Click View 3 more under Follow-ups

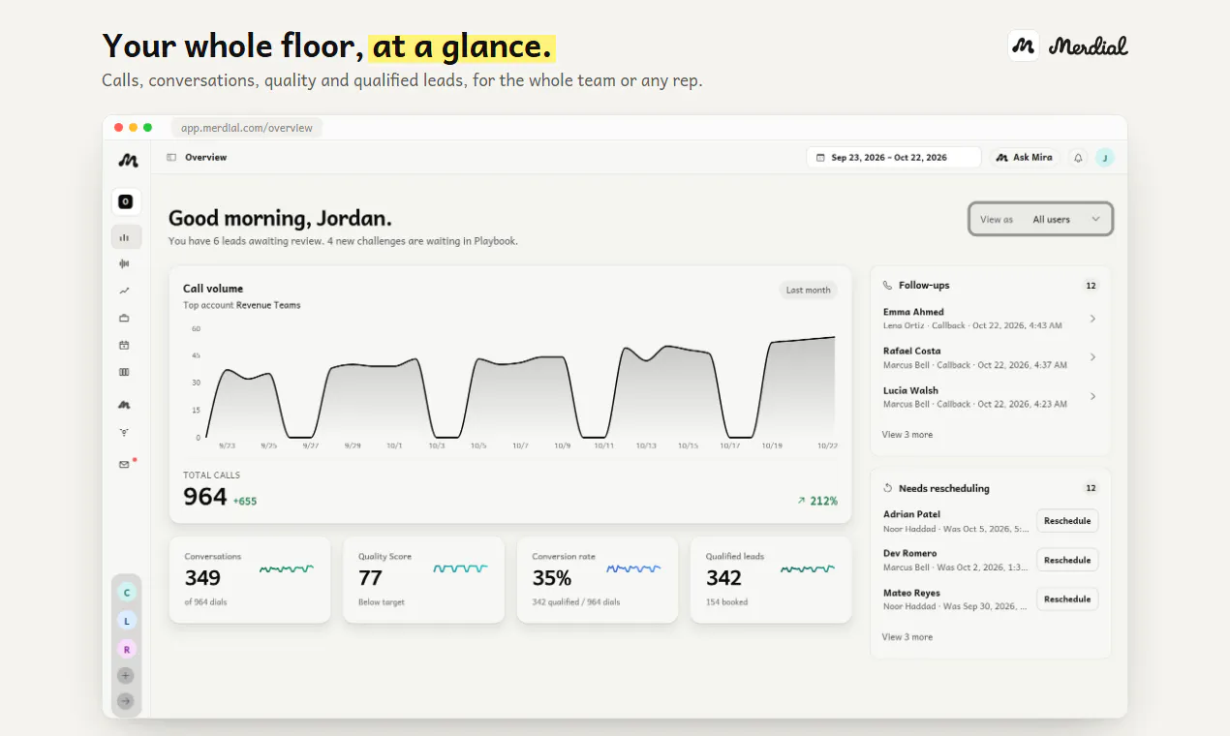pyautogui.click(x=907, y=435)
